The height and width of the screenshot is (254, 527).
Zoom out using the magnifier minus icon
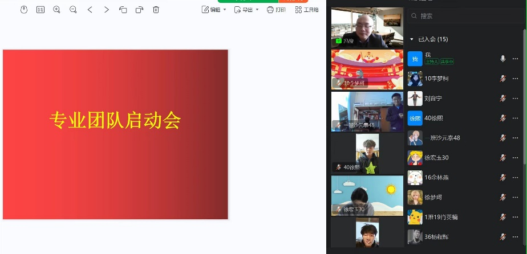coord(73,10)
